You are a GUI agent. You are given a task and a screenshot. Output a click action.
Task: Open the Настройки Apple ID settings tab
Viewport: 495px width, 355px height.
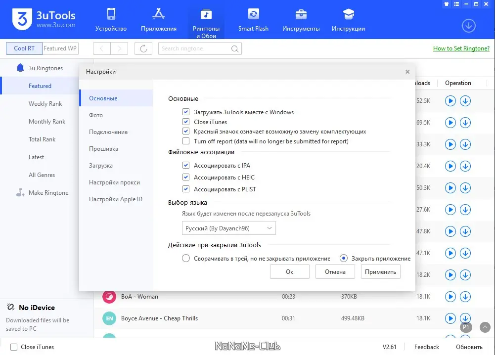click(116, 199)
